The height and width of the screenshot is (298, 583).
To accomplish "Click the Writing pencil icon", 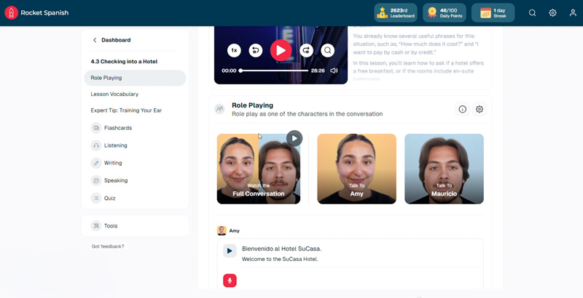I will pos(96,163).
